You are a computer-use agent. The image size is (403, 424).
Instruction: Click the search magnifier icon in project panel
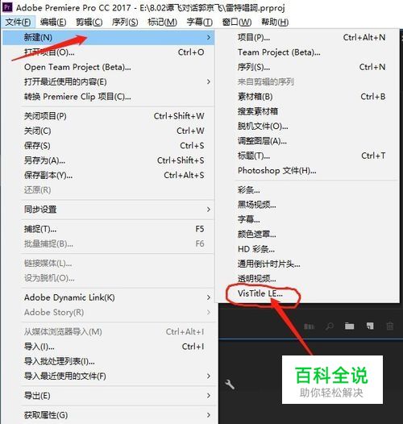click(330, 326)
